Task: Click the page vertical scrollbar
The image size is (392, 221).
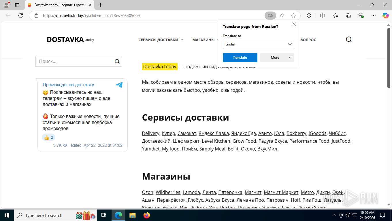Action: click(x=389, y=58)
